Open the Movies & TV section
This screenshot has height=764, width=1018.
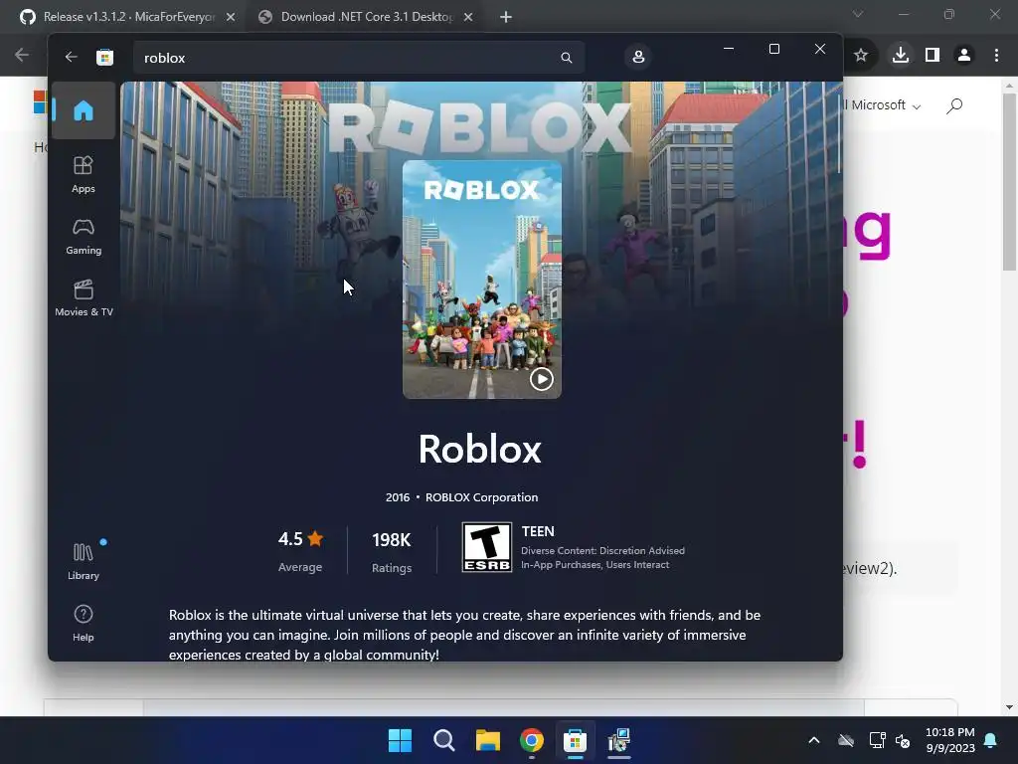(84, 297)
